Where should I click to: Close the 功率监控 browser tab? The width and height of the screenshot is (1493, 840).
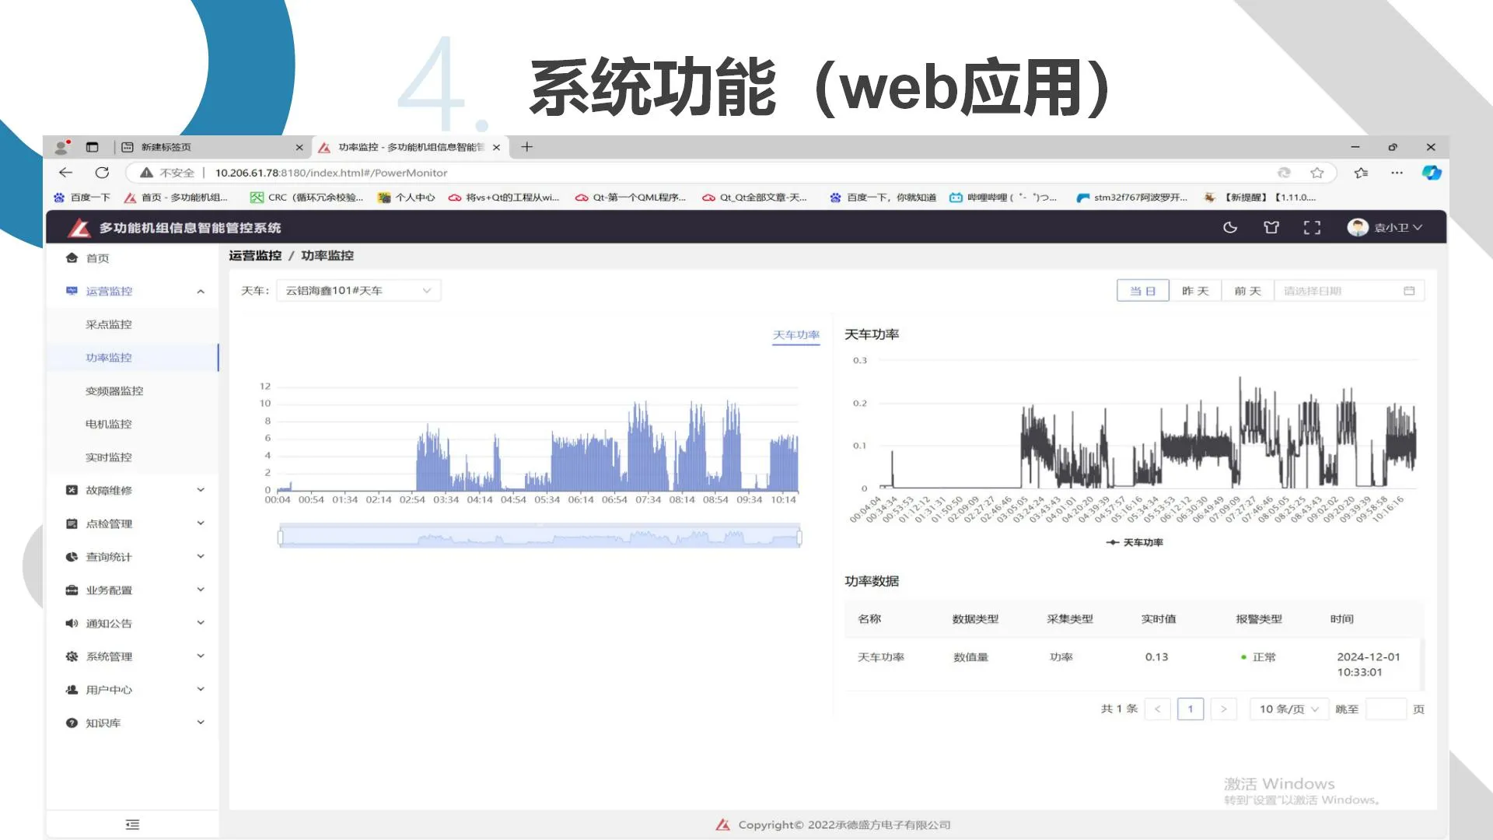click(x=496, y=147)
